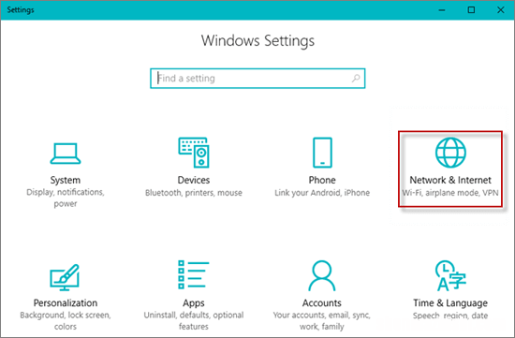Click the magnifier search icon
Viewport: 515px width, 338px height.
tap(356, 78)
